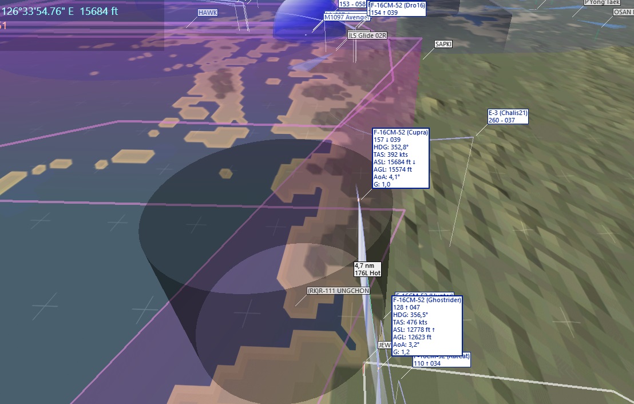The height and width of the screenshot is (404, 634).
Task: Click the JEW waypoint label
Action: (384, 345)
